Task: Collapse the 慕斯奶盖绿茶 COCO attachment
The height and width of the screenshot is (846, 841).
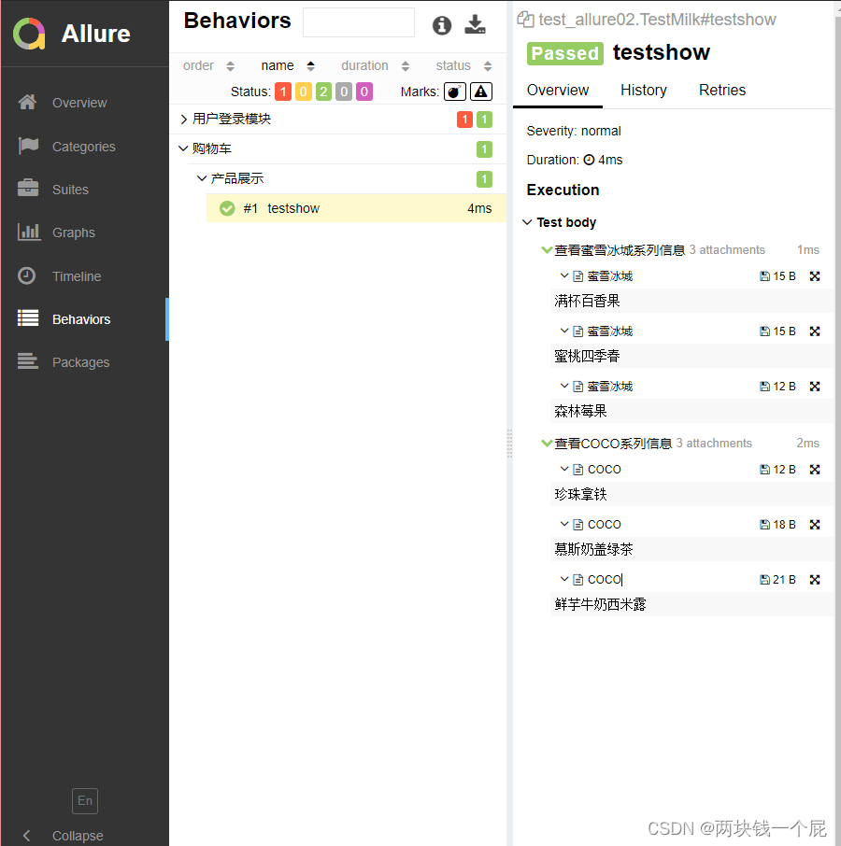Action: [x=564, y=524]
